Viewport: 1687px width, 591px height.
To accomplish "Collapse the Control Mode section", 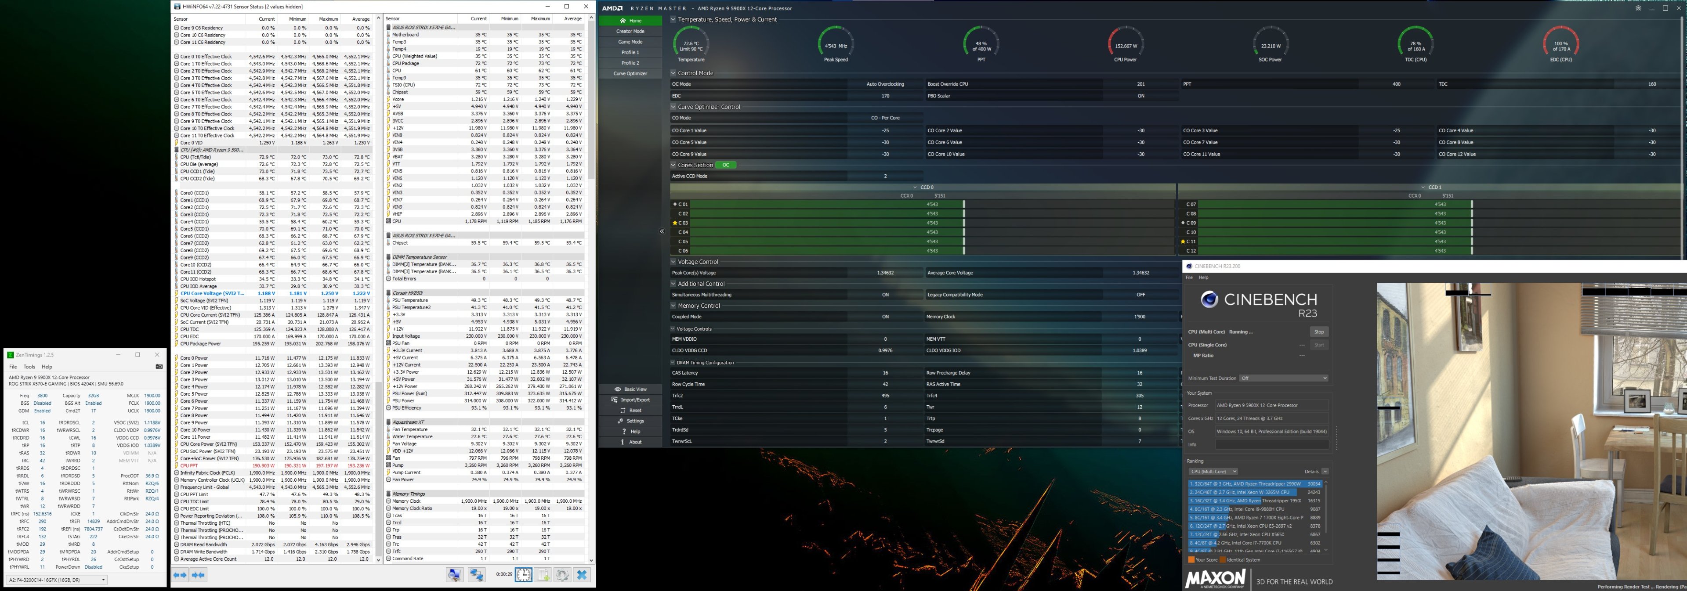I will (673, 73).
